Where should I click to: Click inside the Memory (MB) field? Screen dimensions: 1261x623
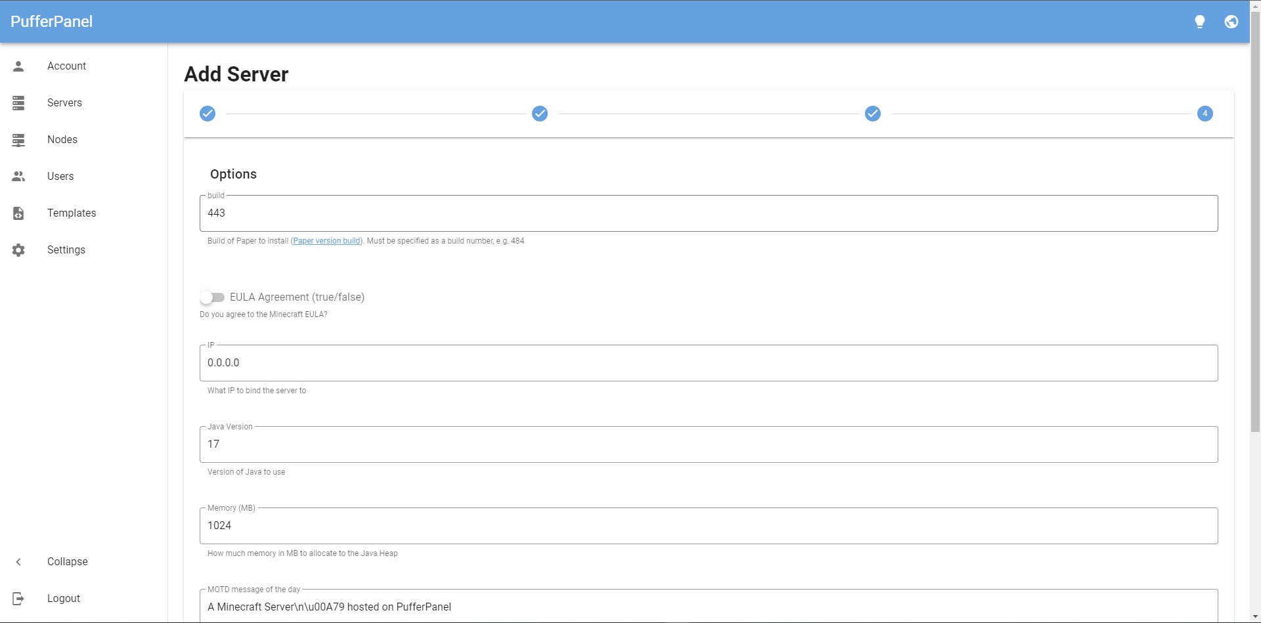click(x=708, y=525)
